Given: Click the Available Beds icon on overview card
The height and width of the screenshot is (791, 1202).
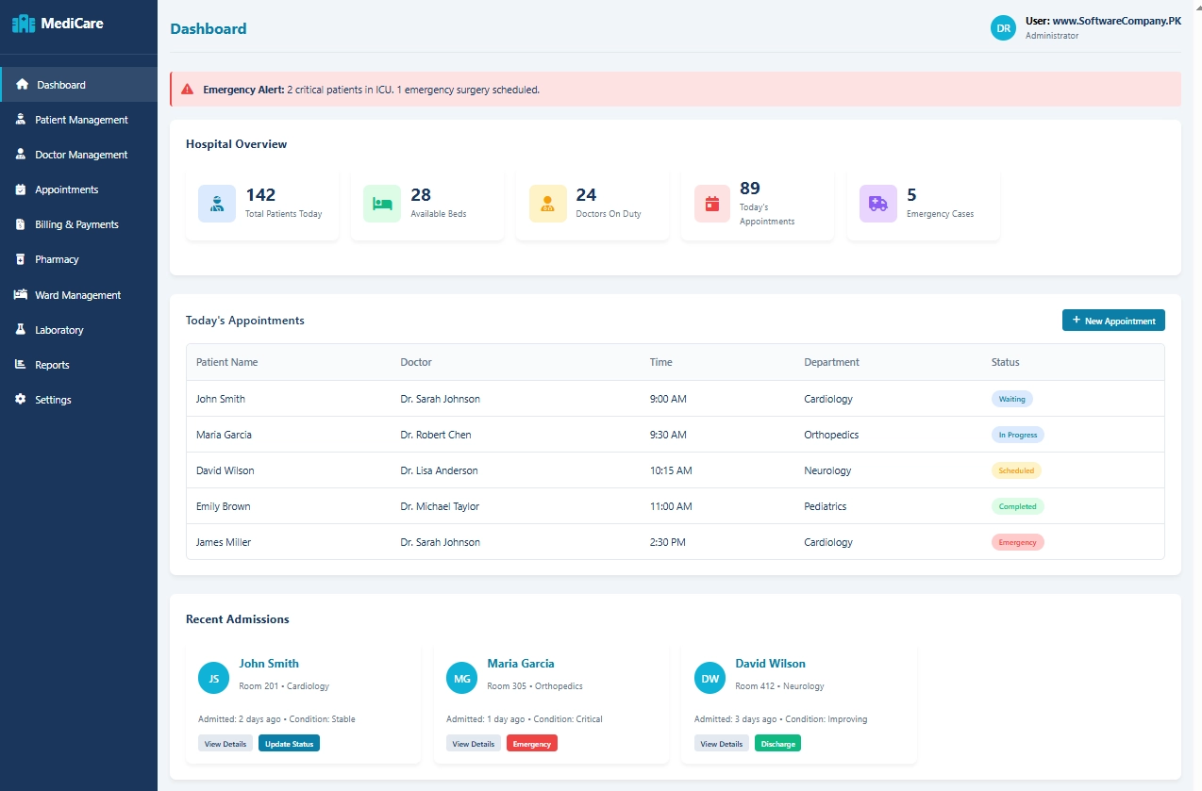Looking at the screenshot, I should point(381,204).
